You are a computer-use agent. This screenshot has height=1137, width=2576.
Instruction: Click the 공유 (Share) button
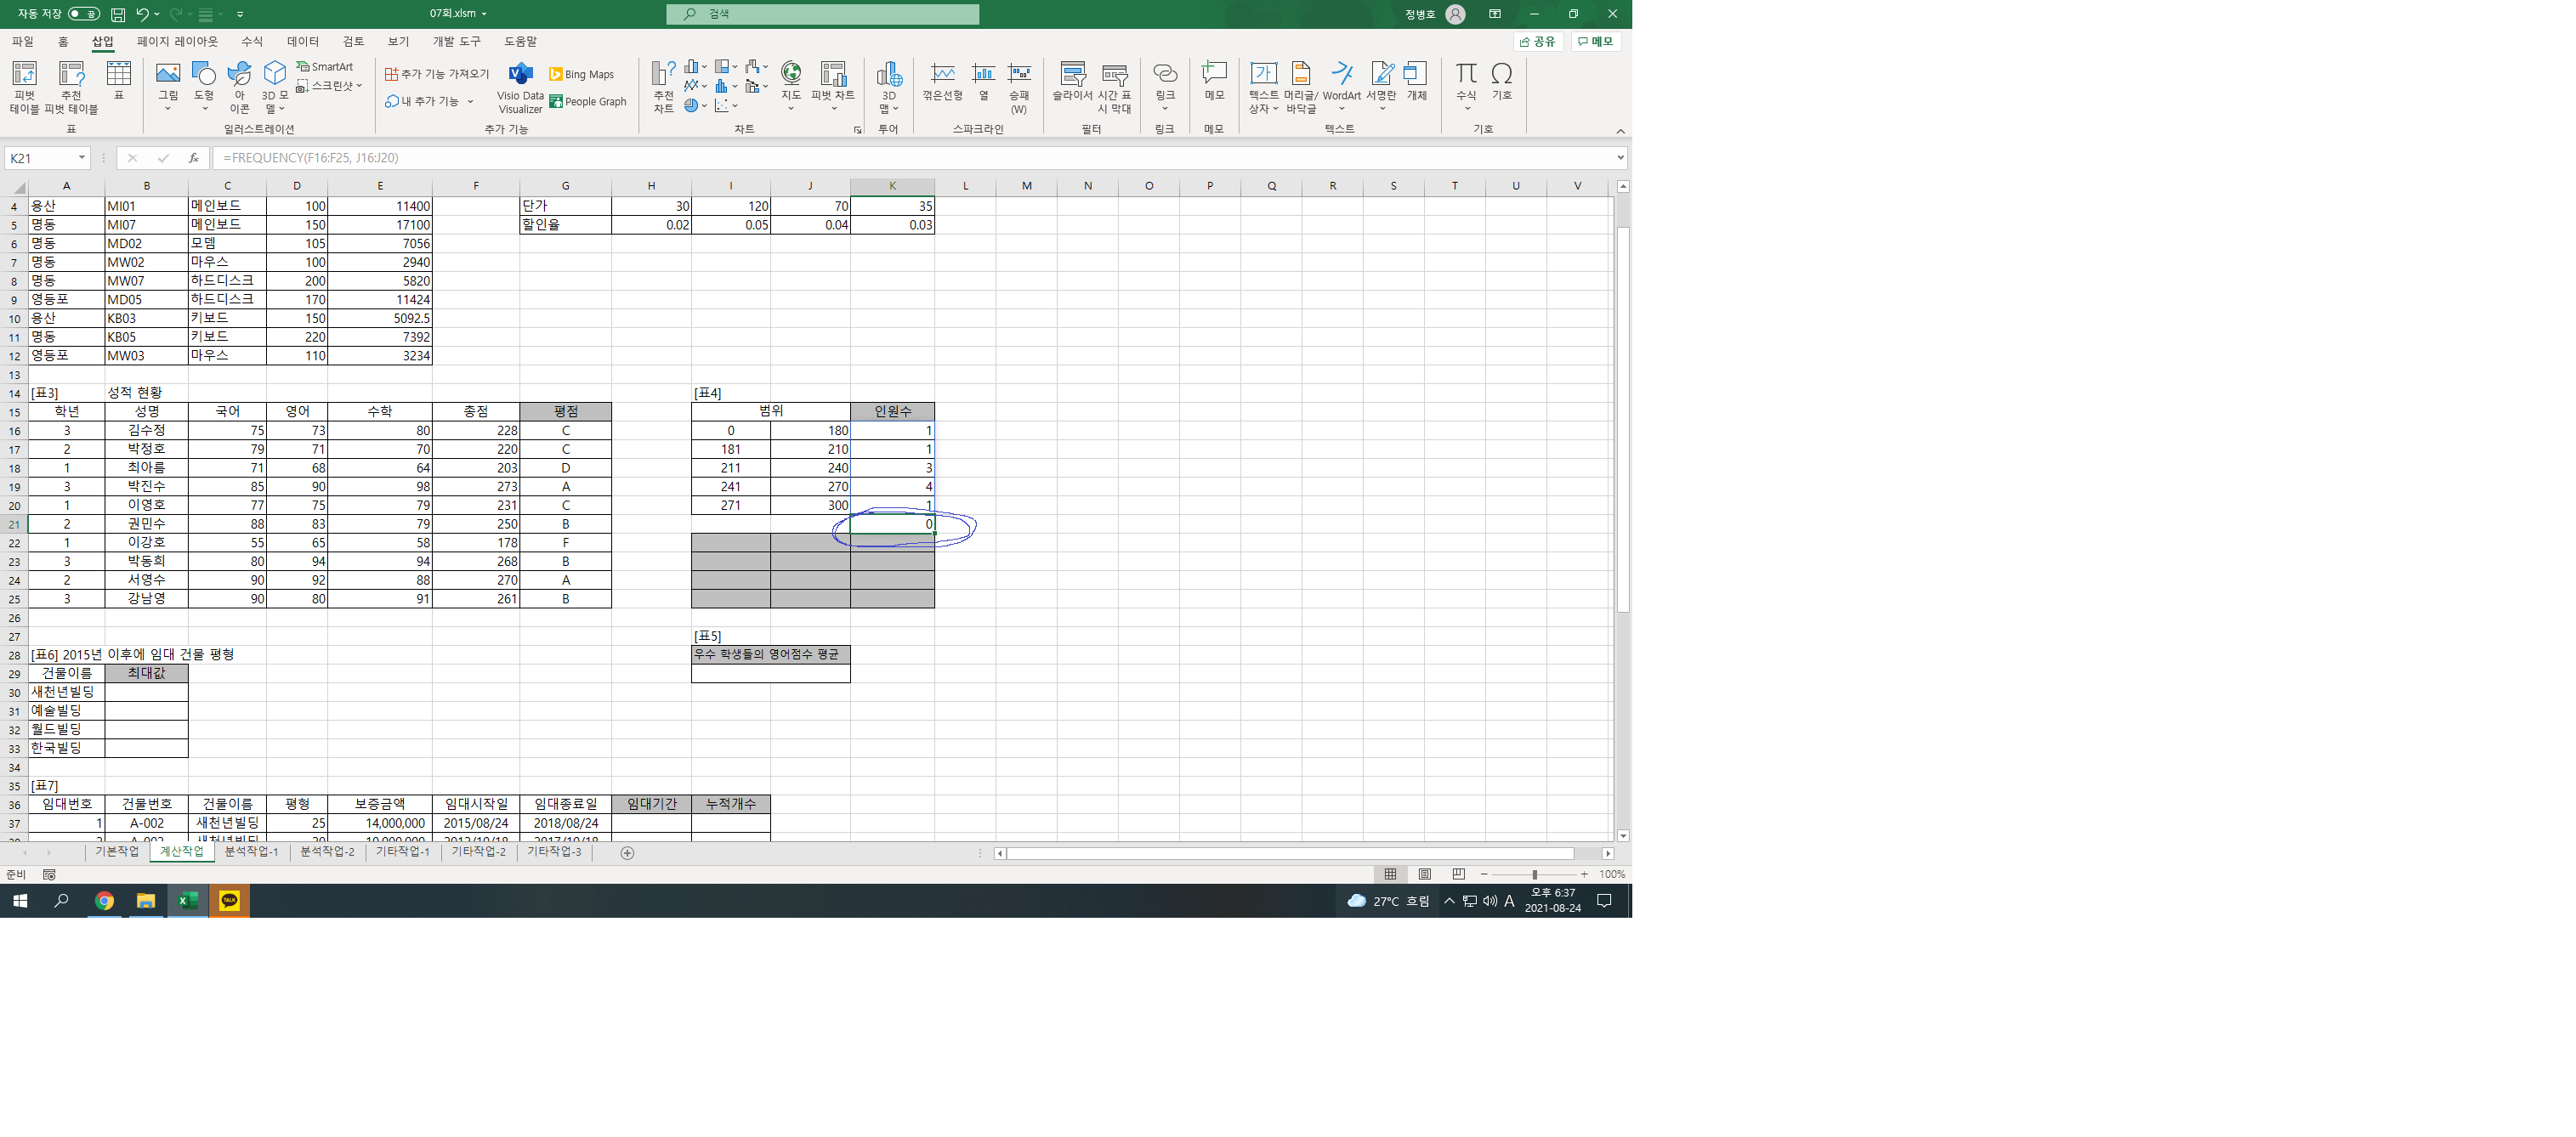1538,41
